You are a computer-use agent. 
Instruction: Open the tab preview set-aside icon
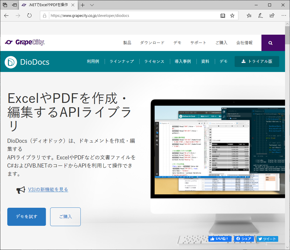tap(5, 5)
